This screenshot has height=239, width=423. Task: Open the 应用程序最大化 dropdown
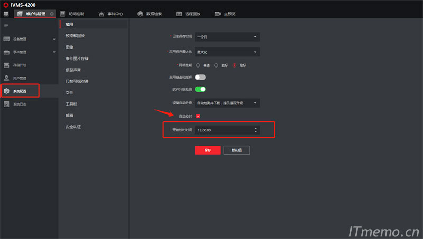point(227,52)
